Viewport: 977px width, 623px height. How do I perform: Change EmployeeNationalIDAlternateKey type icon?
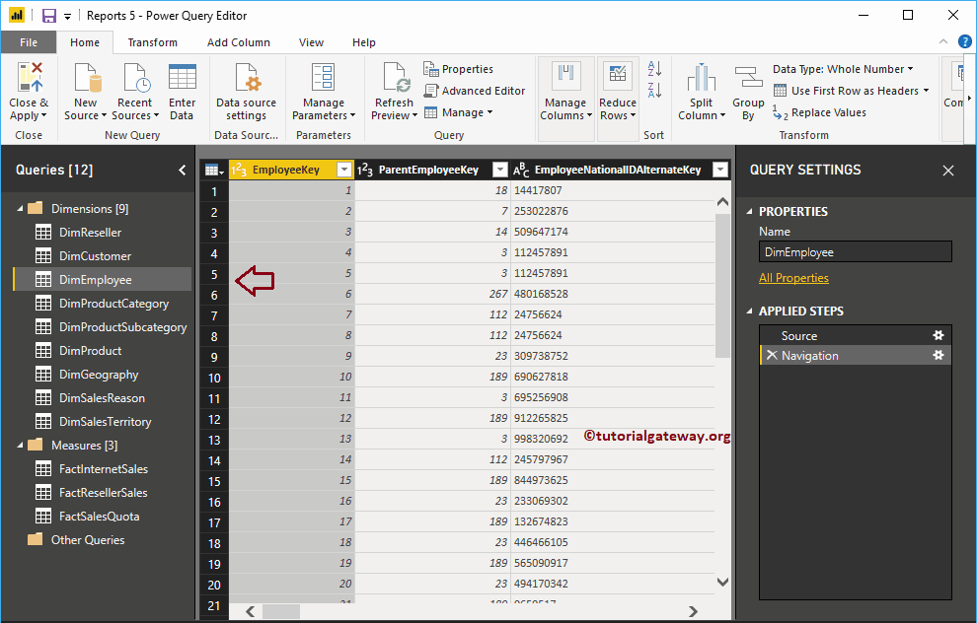521,170
